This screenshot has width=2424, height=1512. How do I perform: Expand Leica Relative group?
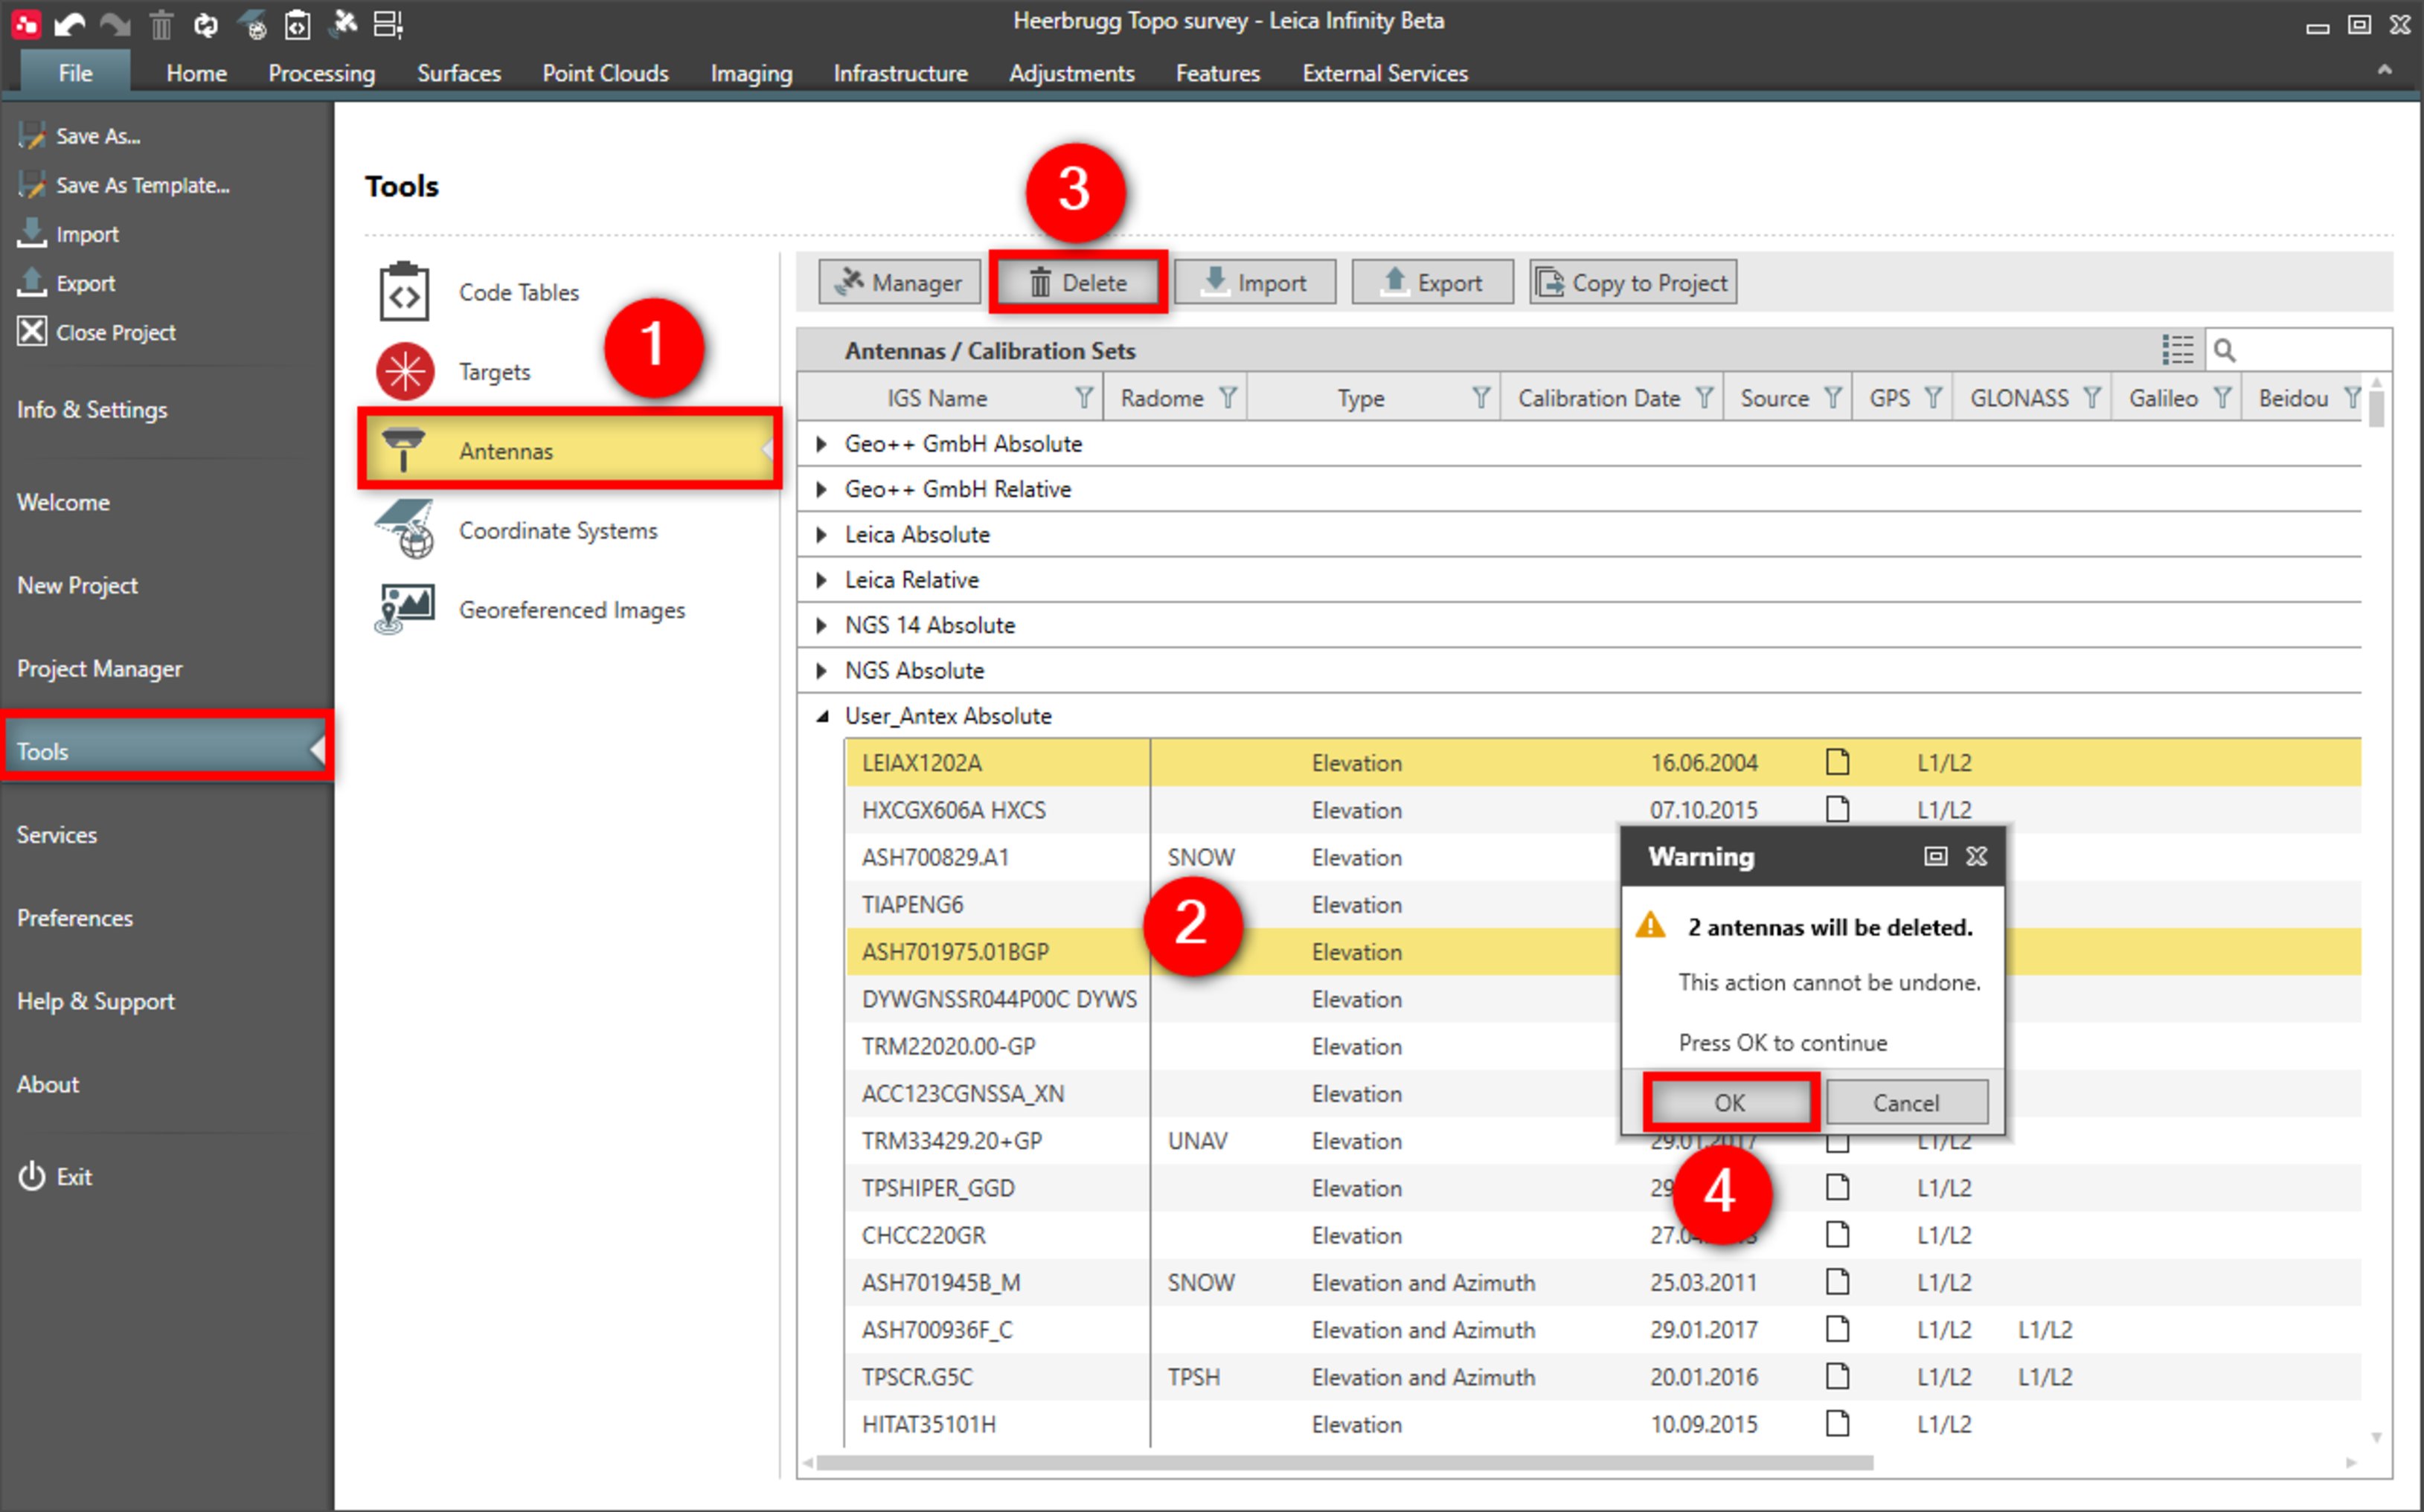(821, 580)
